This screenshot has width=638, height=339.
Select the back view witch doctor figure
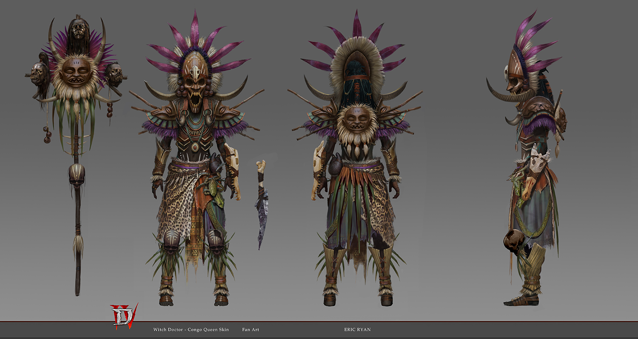356,158
